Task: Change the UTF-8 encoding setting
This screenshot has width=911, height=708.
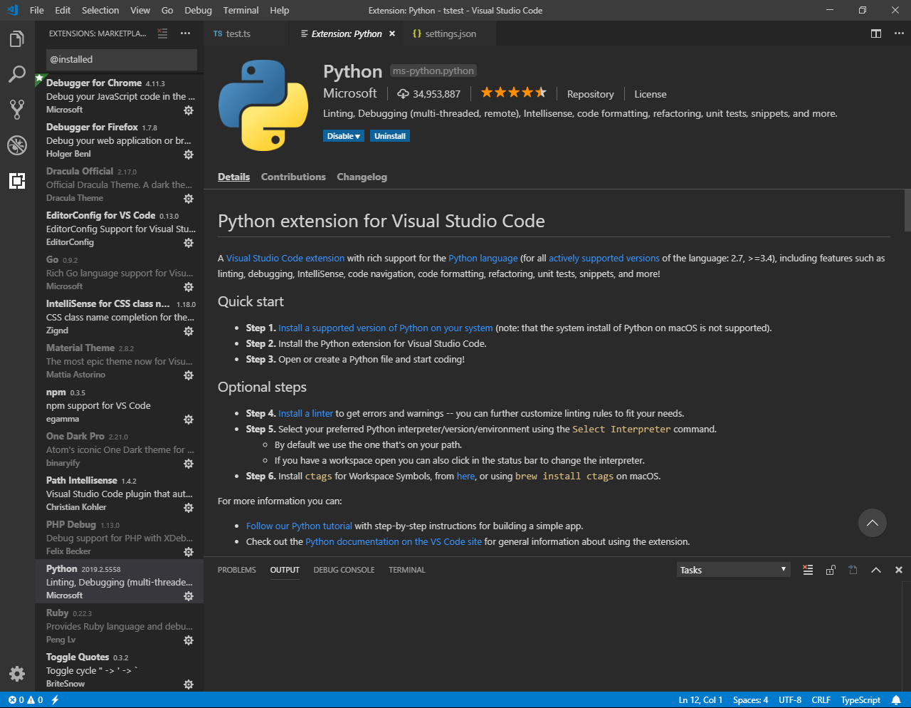Action: point(790,700)
